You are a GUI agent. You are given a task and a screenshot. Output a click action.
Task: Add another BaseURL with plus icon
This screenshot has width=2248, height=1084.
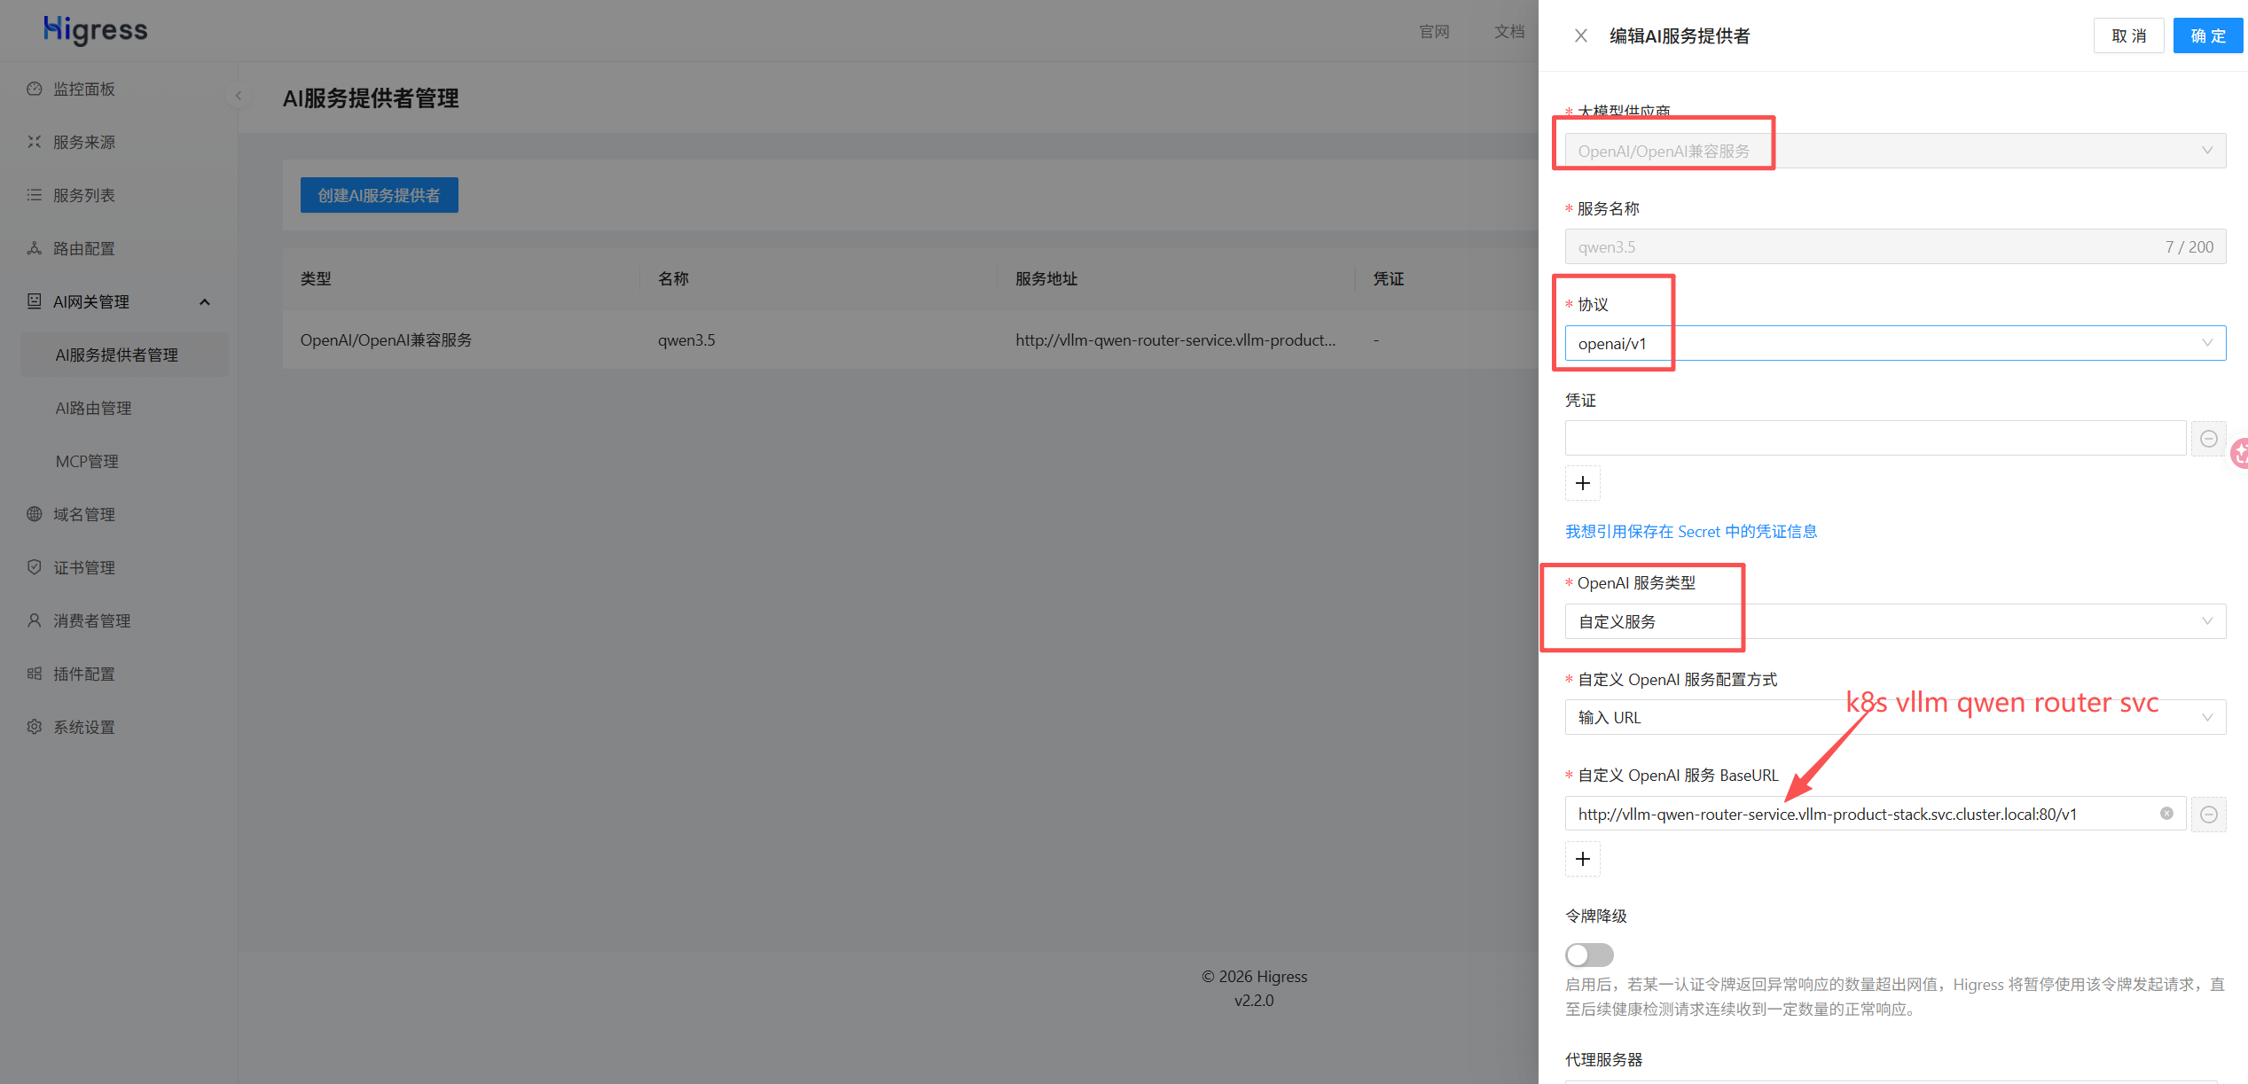tap(1582, 859)
